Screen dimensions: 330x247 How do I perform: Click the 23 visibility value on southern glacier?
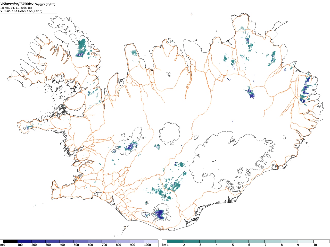coord(158,214)
